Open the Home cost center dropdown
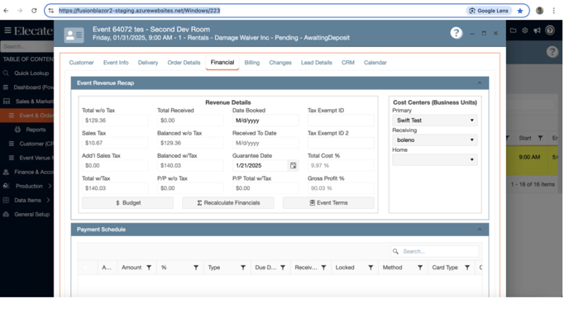 [x=435, y=159]
